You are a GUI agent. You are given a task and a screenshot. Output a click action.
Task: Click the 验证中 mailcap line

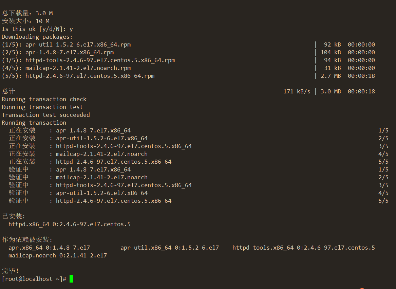199,178
